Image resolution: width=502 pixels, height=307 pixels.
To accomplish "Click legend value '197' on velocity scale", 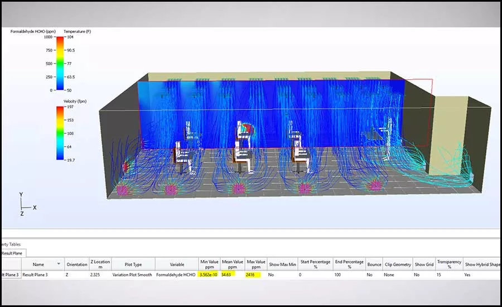I will click(70, 107).
